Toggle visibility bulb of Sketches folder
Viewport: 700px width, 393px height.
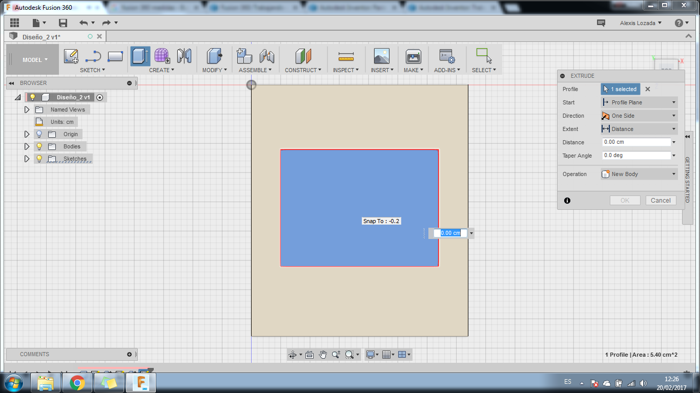click(x=39, y=159)
